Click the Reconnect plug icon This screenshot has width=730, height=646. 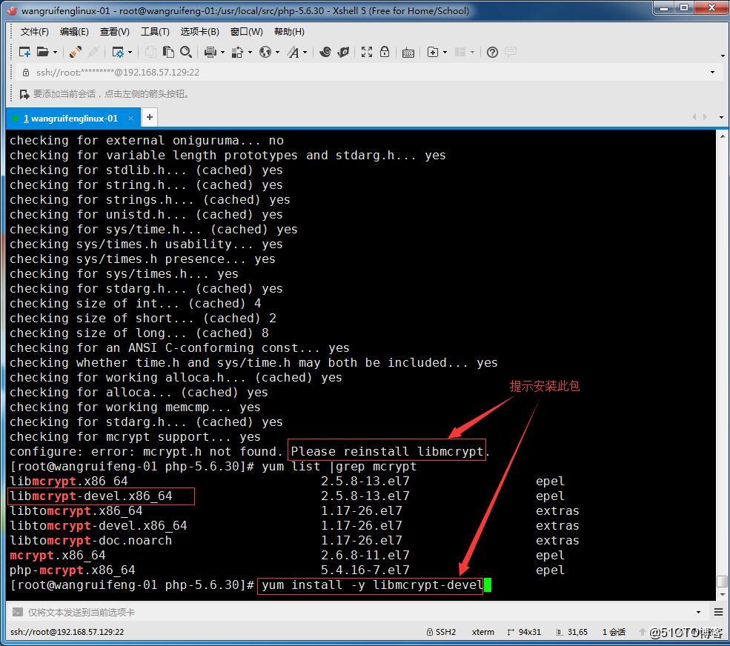[75, 52]
